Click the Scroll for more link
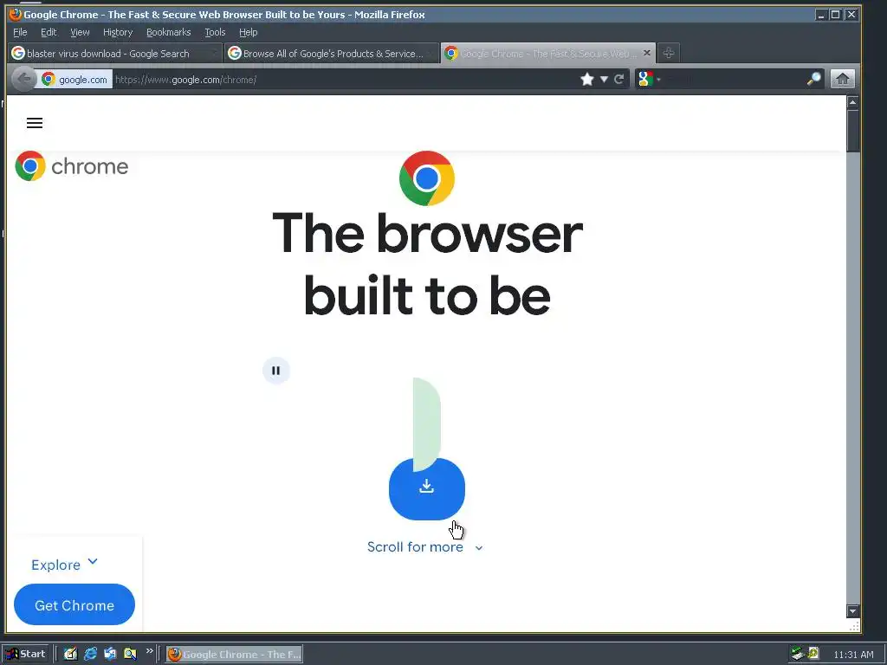Screen dimensions: 887x665 [x=415, y=547]
